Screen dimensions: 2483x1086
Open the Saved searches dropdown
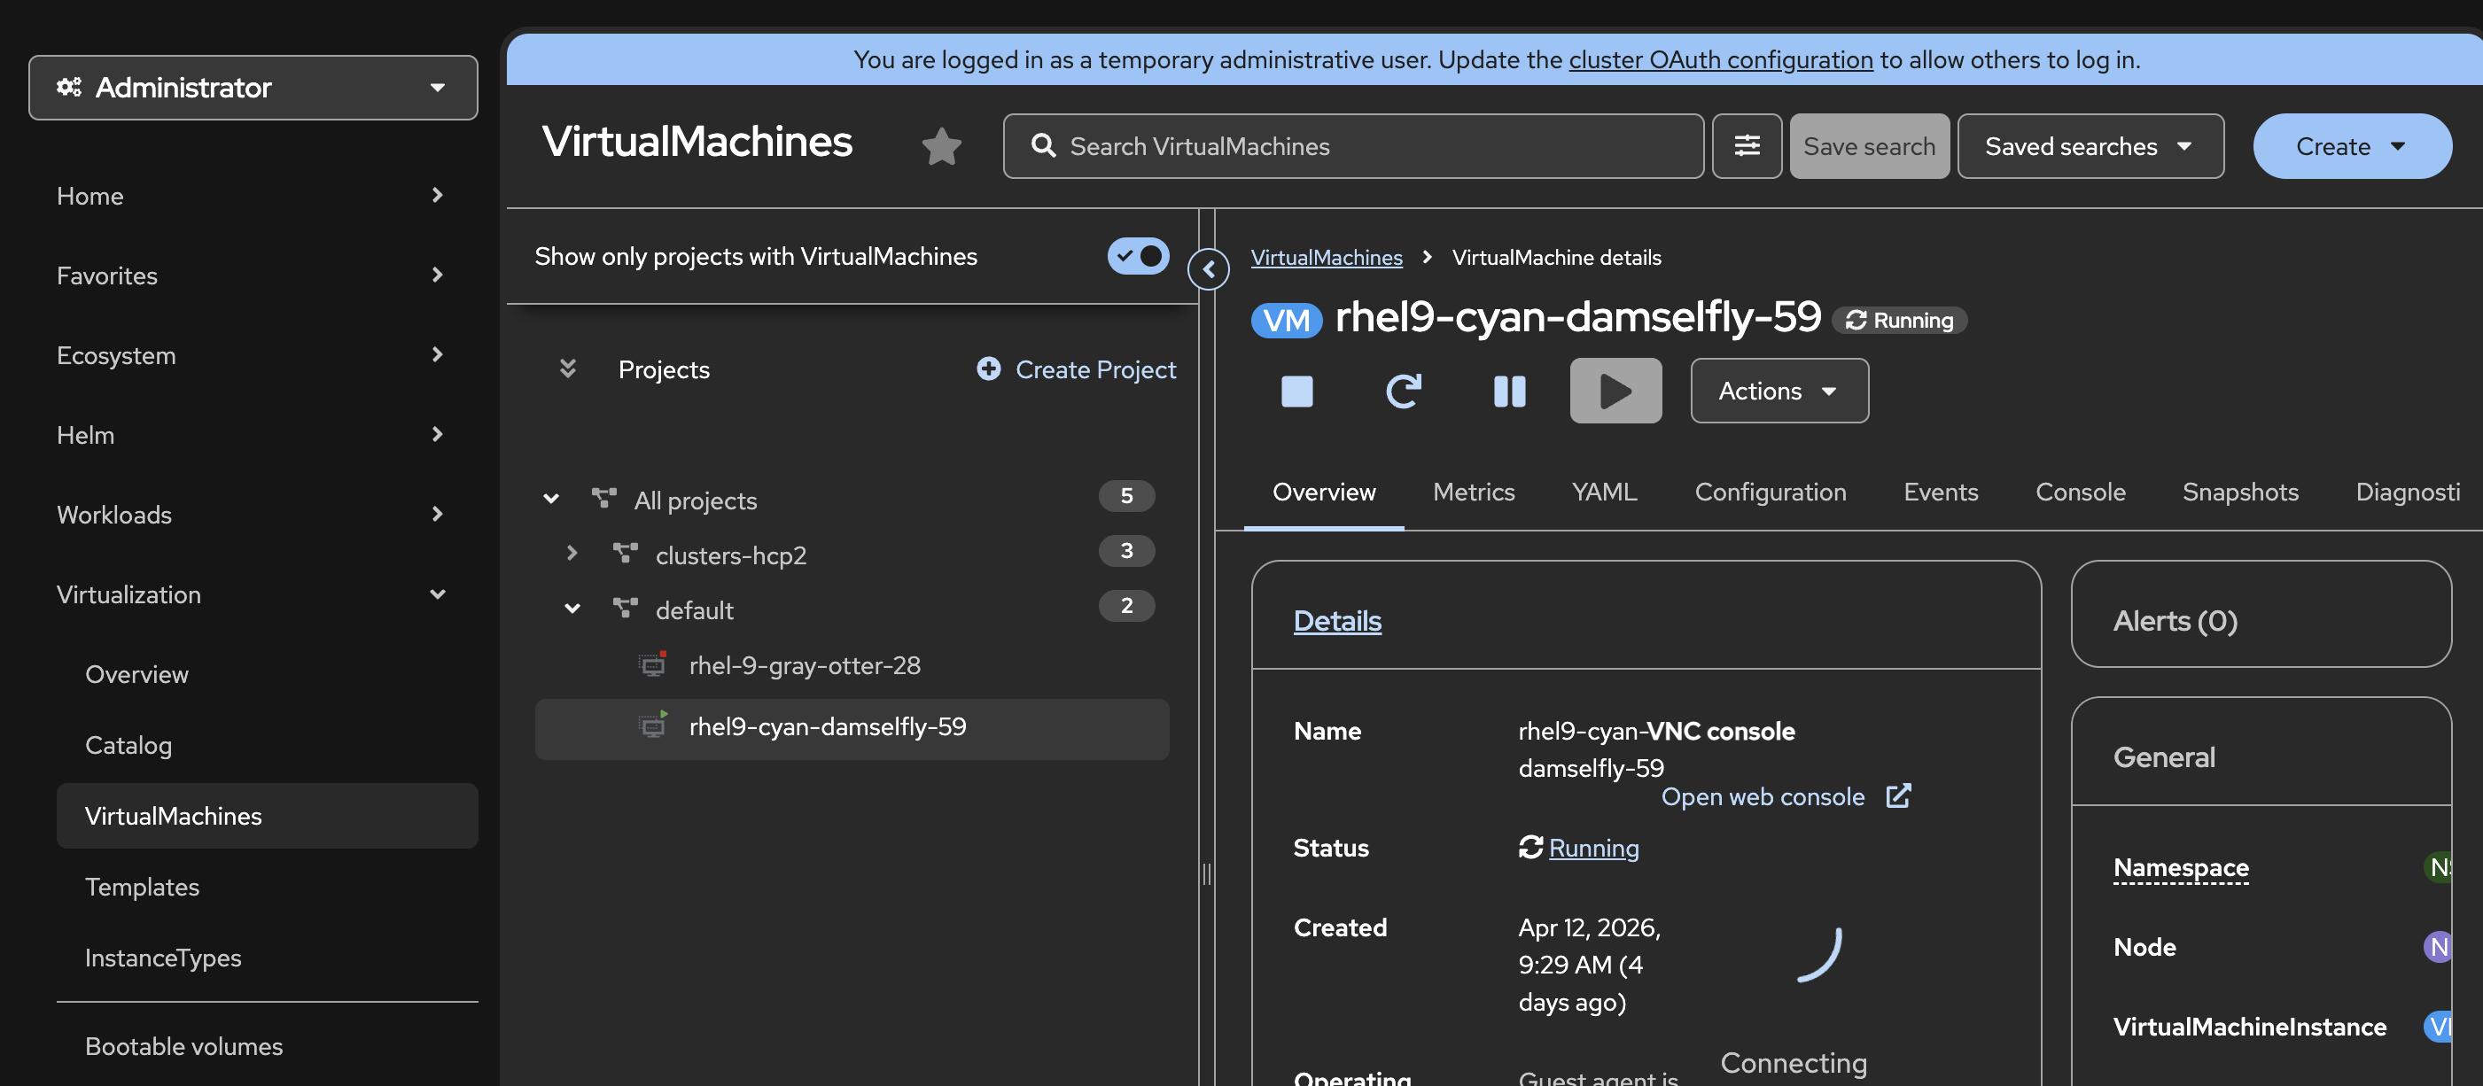[2090, 146]
